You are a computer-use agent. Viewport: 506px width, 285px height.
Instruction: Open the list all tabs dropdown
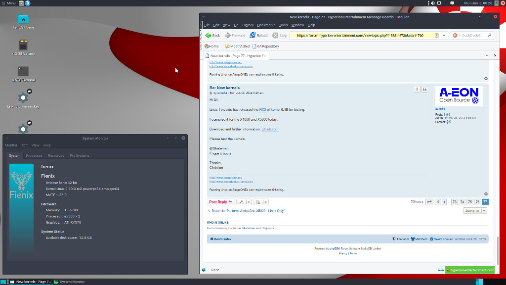pyautogui.click(x=487, y=55)
